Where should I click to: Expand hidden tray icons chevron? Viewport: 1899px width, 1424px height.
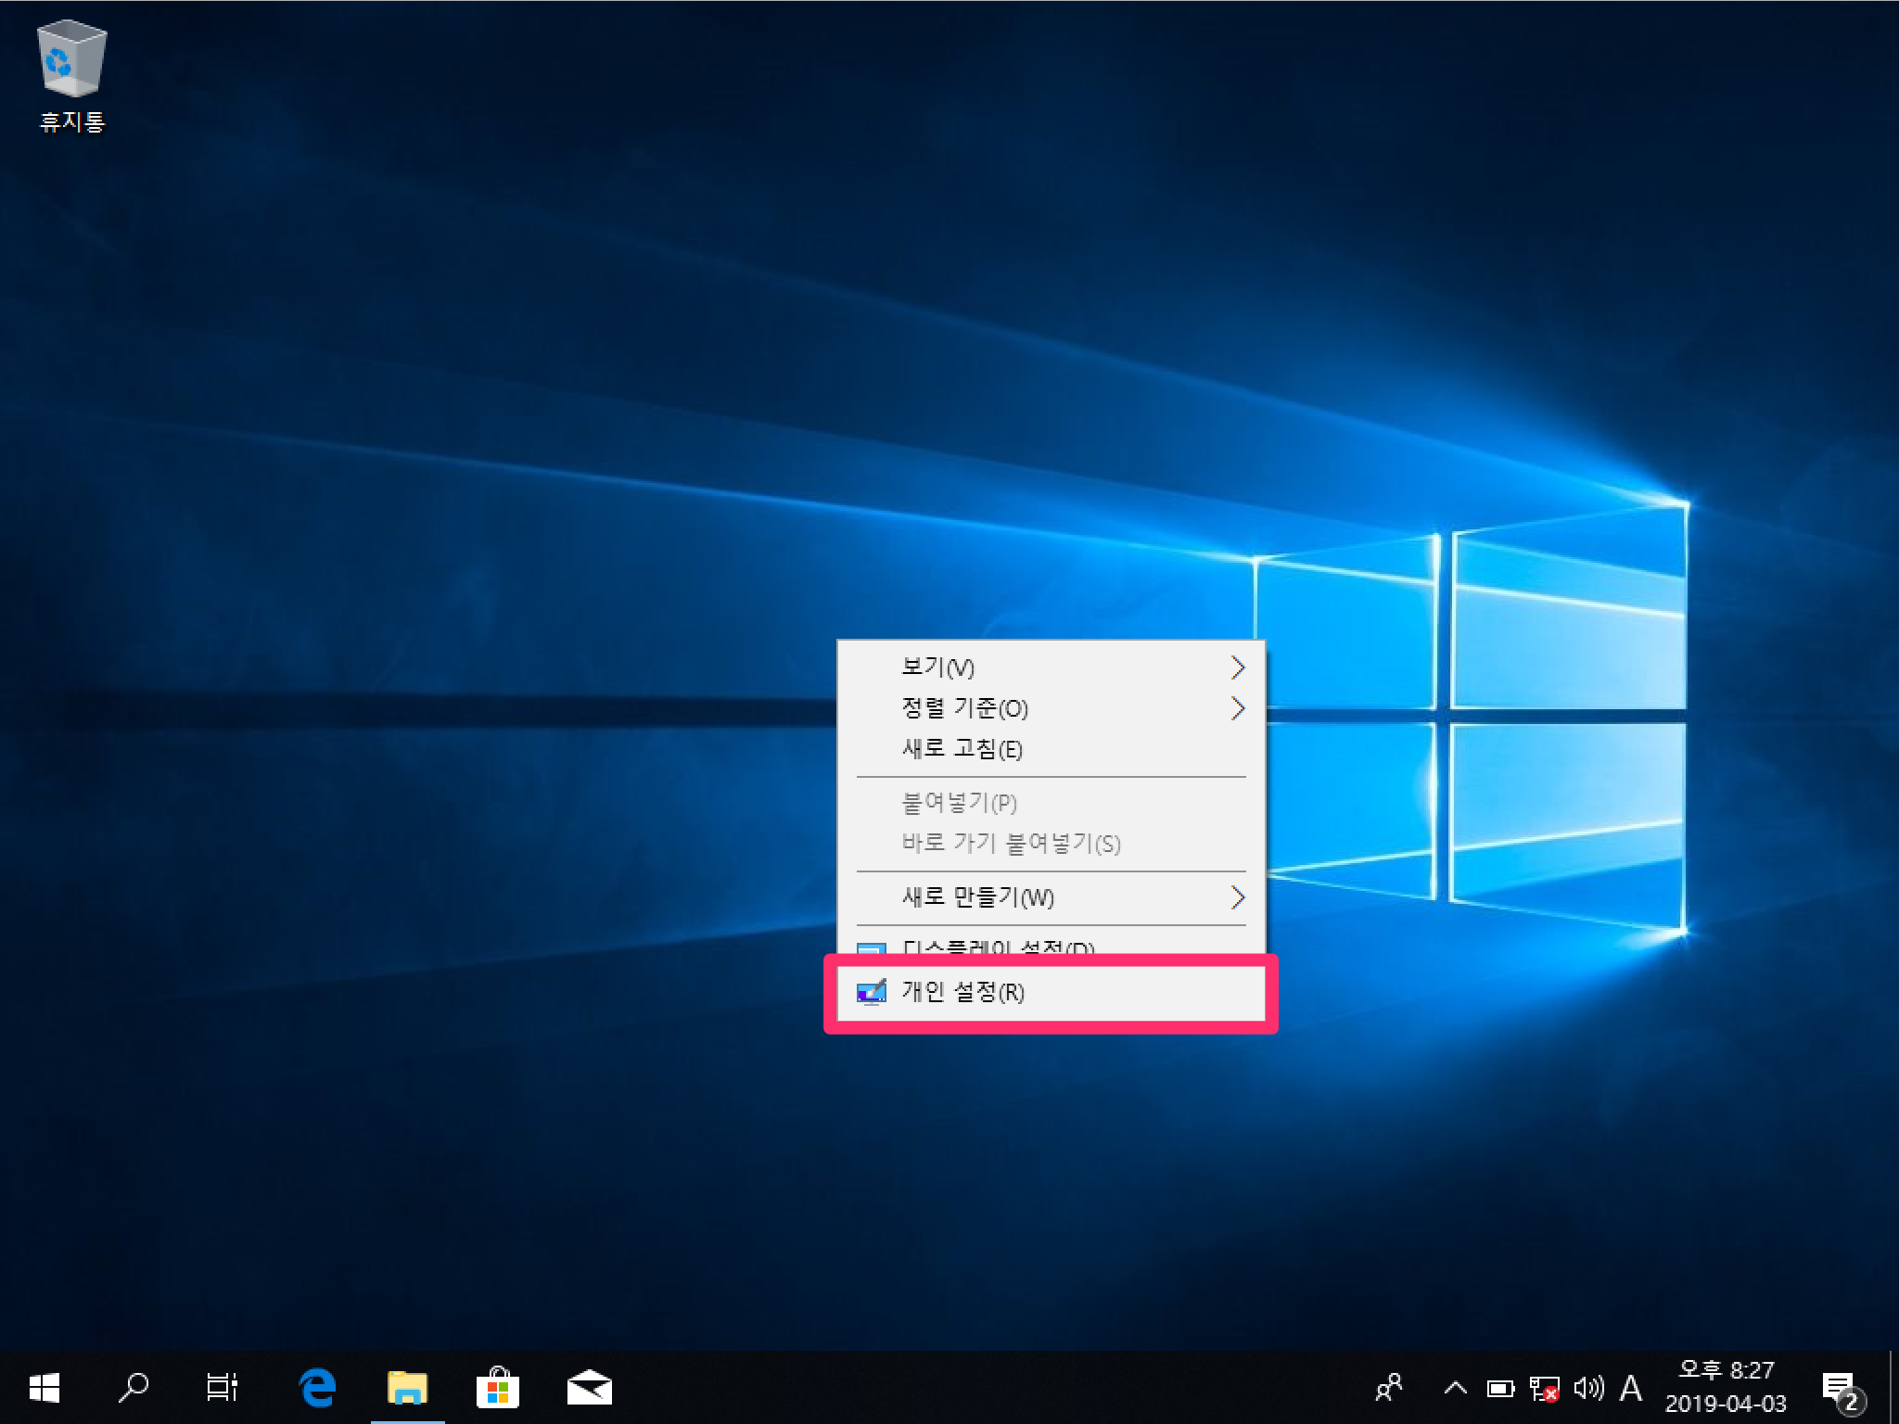(x=1455, y=1388)
